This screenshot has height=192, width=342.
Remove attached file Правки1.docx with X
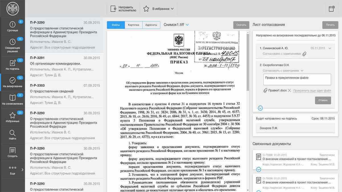click(289, 90)
